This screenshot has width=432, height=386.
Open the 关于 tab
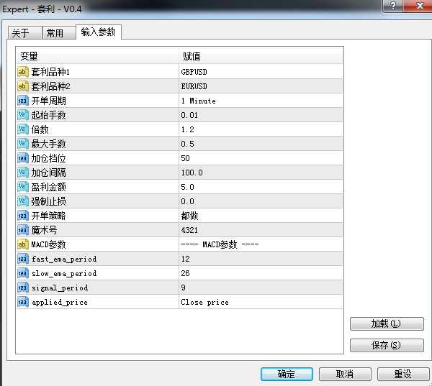click(x=21, y=33)
